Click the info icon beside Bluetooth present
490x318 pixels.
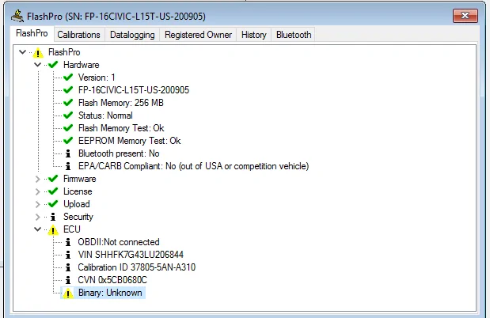pyautogui.click(x=68, y=153)
